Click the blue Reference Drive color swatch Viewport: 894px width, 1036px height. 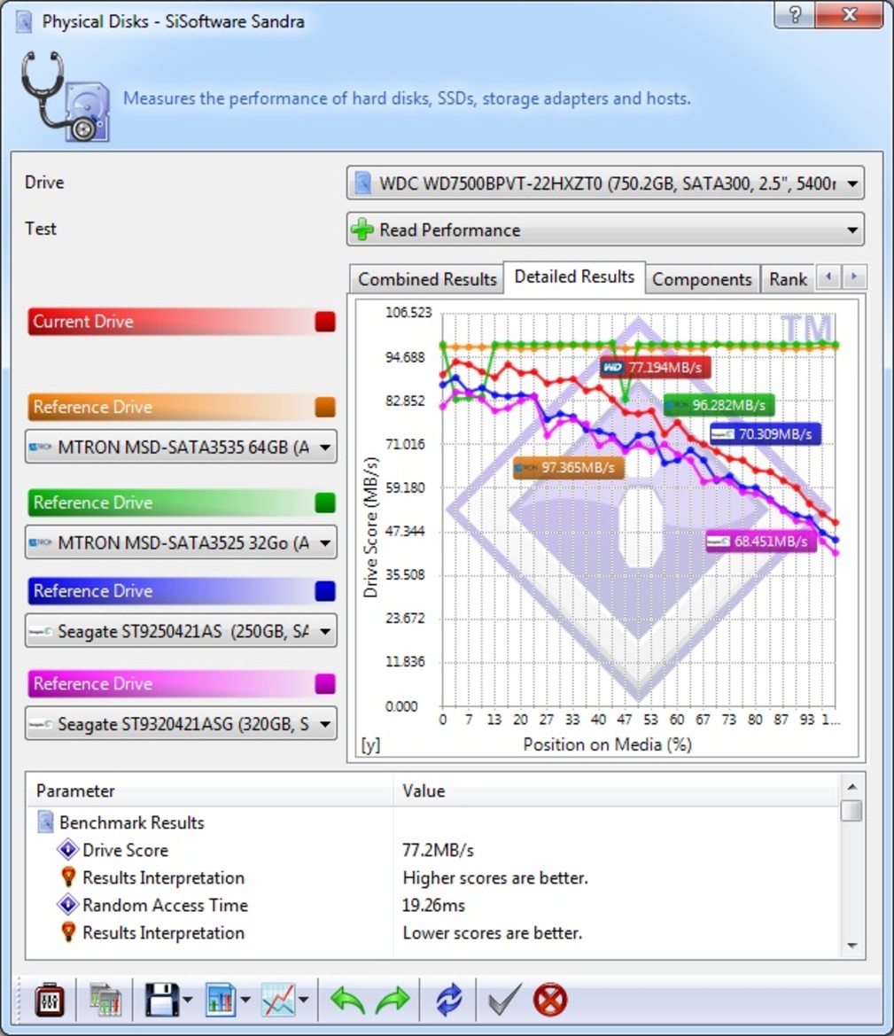pos(325,591)
